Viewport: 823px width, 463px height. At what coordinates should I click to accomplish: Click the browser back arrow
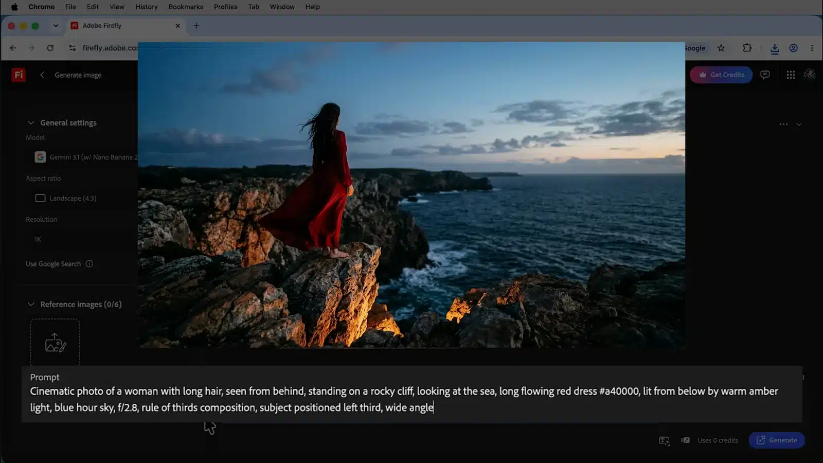click(13, 48)
